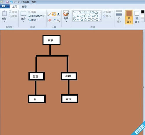
Task: Pick the black color in the palette
Action: pos(143,12)
